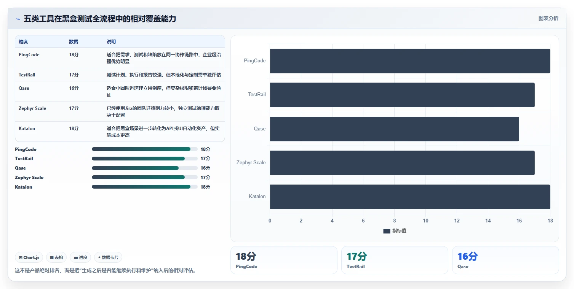This screenshot has height=289, width=574.
Task: Click the Katalon description about API或UI自动化
Action: click(163, 132)
